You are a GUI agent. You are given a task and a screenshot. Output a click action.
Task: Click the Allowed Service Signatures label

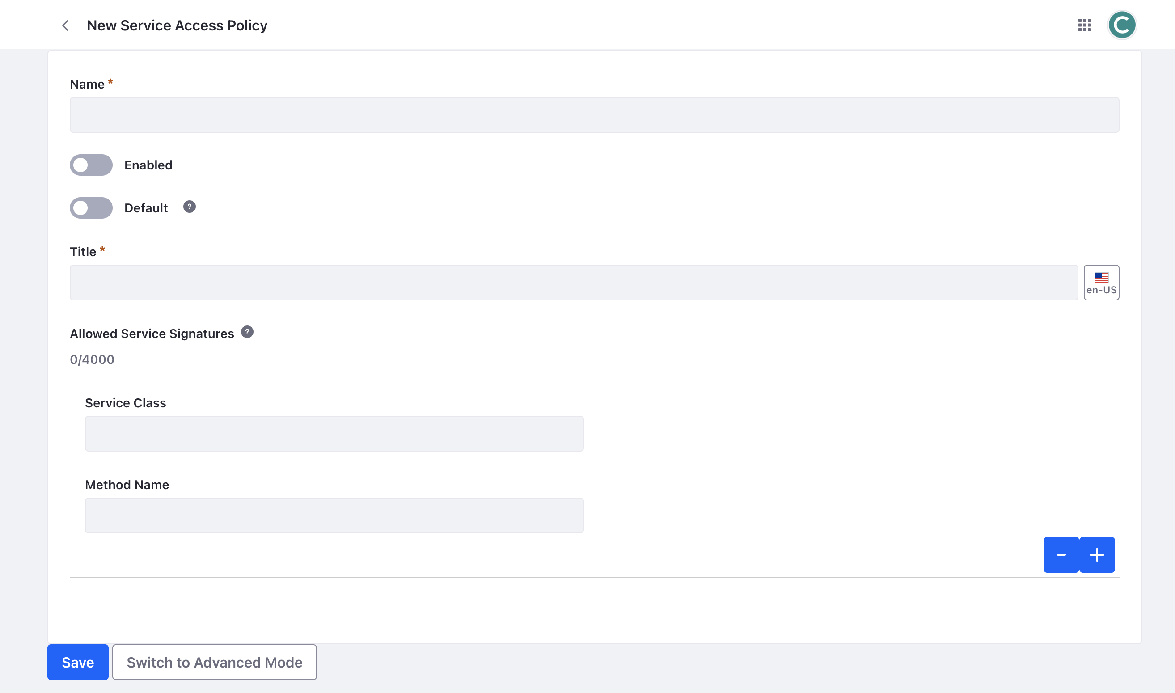pyautogui.click(x=152, y=334)
